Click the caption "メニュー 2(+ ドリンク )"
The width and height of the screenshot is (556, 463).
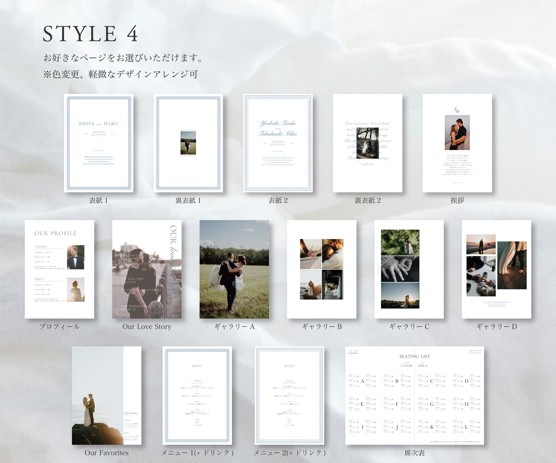pyautogui.click(x=289, y=453)
